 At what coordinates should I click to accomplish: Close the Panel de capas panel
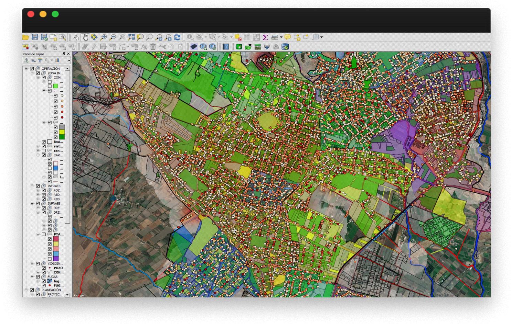point(68,54)
